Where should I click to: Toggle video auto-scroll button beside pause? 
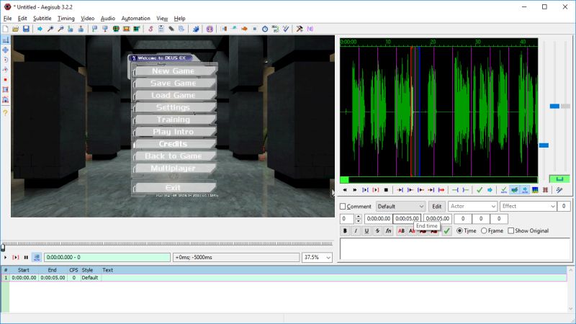coord(37,257)
